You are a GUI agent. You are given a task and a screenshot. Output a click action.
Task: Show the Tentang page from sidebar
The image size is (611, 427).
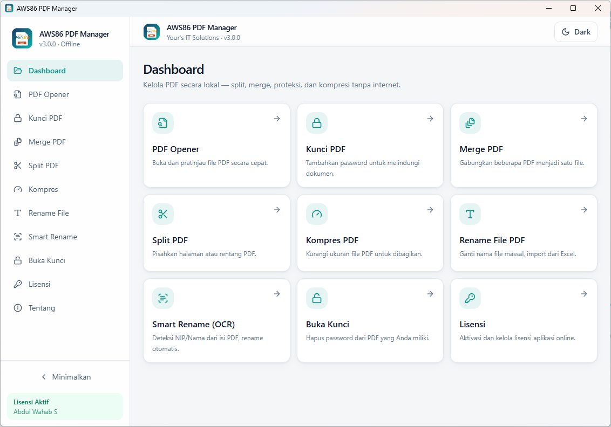[65, 308]
